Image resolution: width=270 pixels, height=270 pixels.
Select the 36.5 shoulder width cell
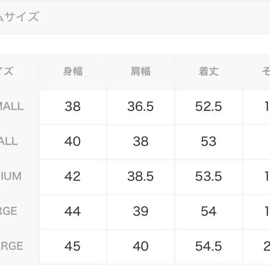point(141,106)
